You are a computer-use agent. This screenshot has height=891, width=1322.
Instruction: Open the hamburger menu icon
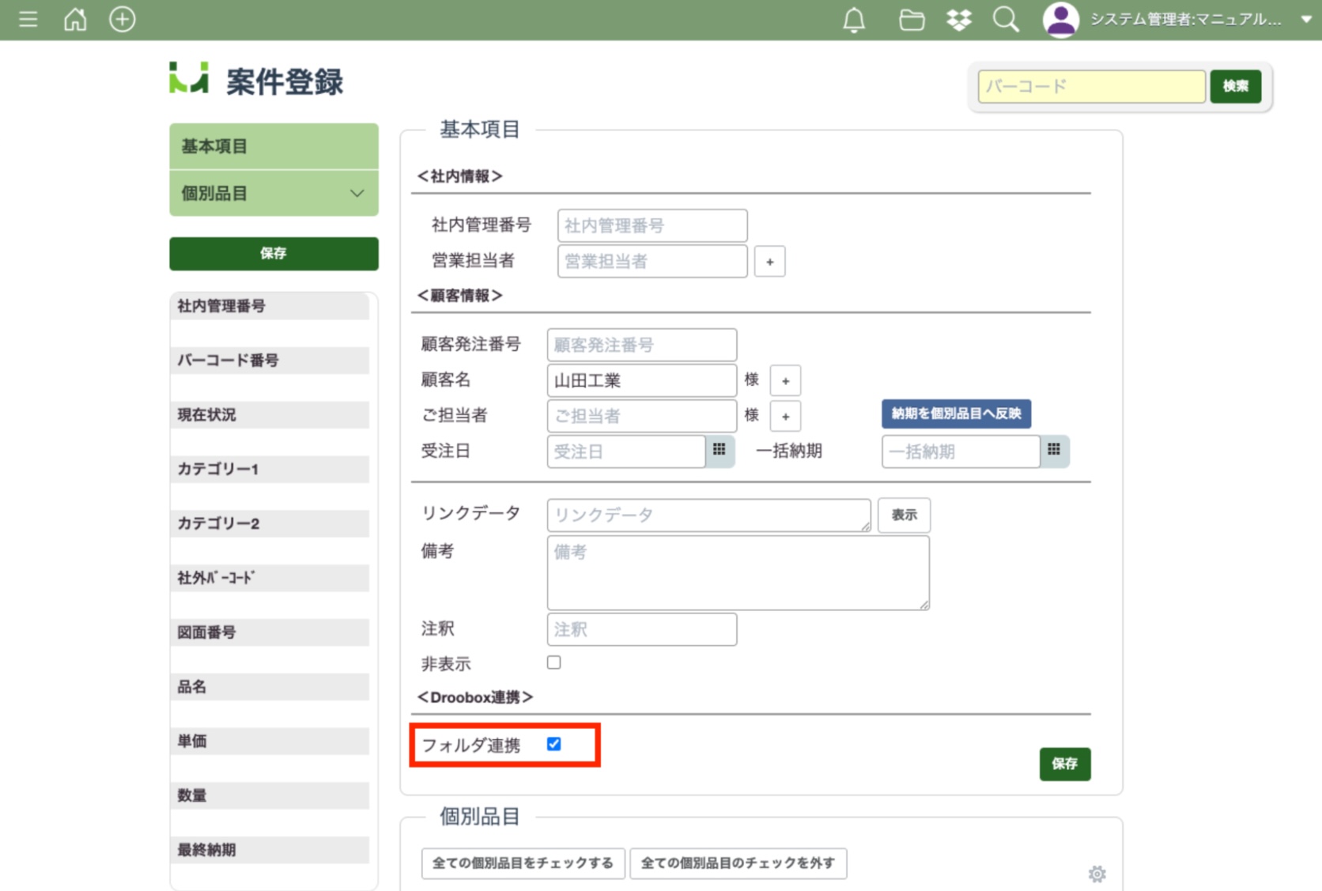[x=28, y=19]
